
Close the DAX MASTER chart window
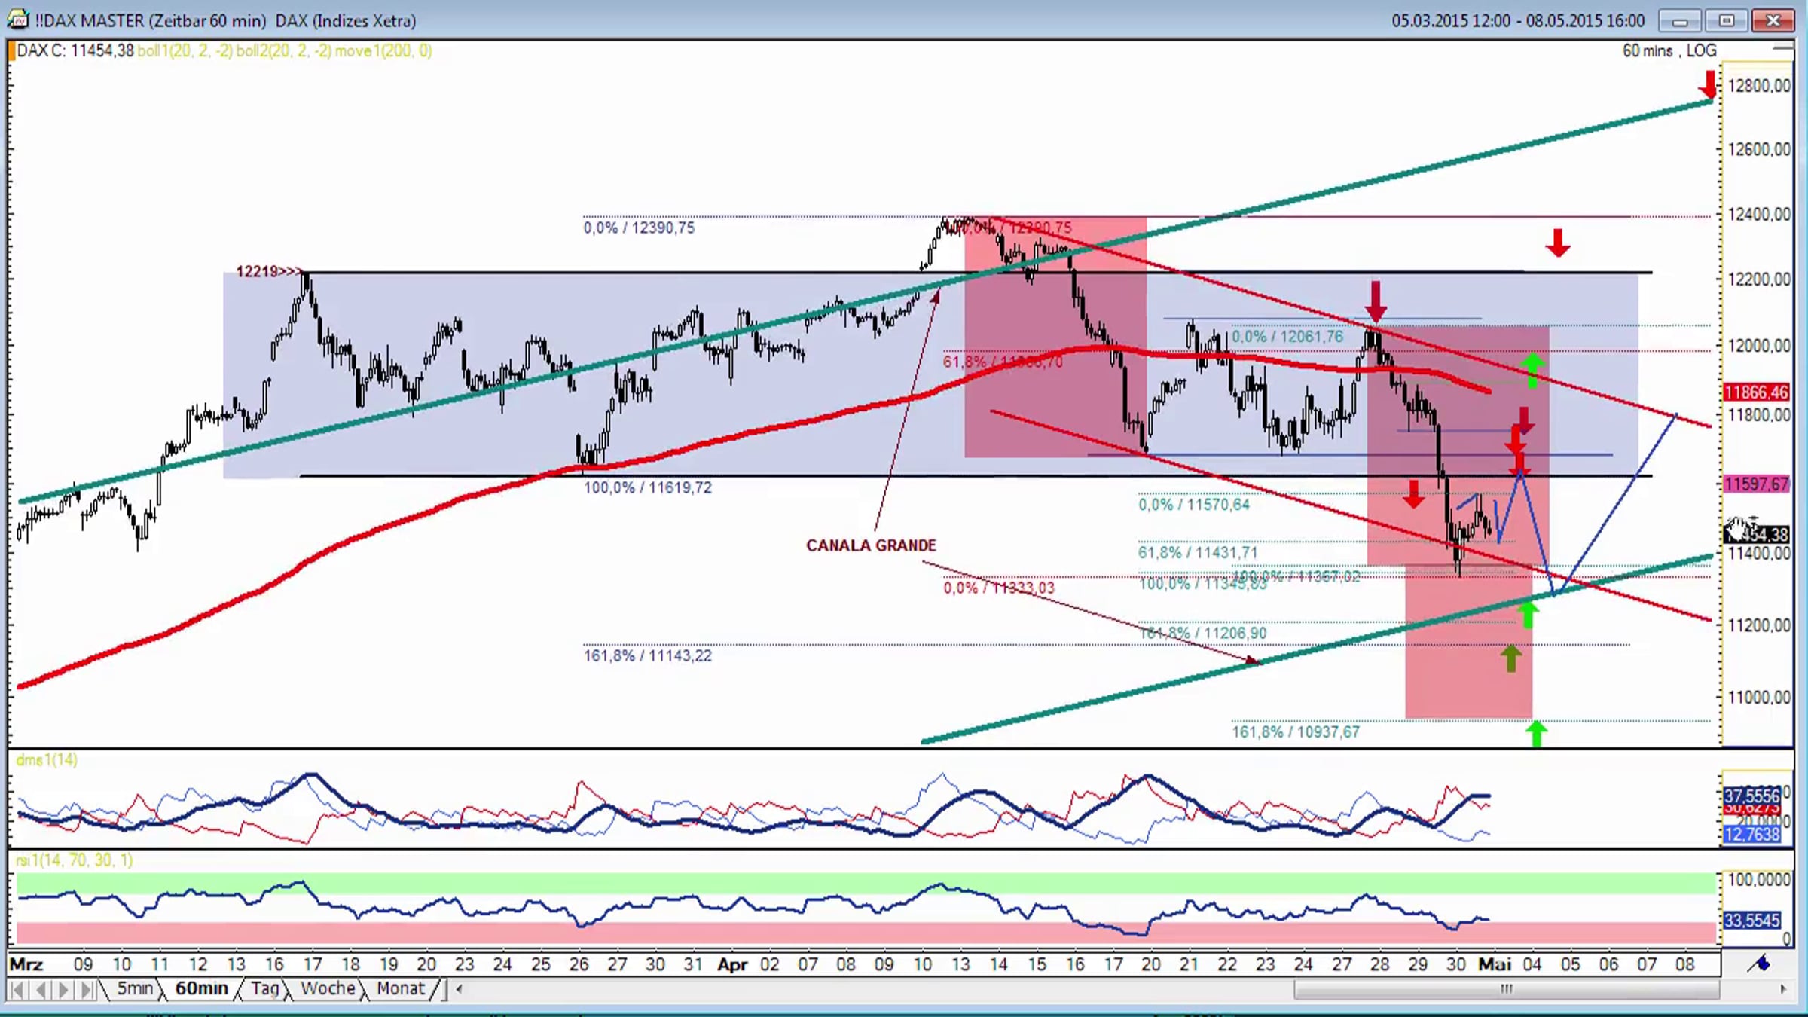[1773, 20]
